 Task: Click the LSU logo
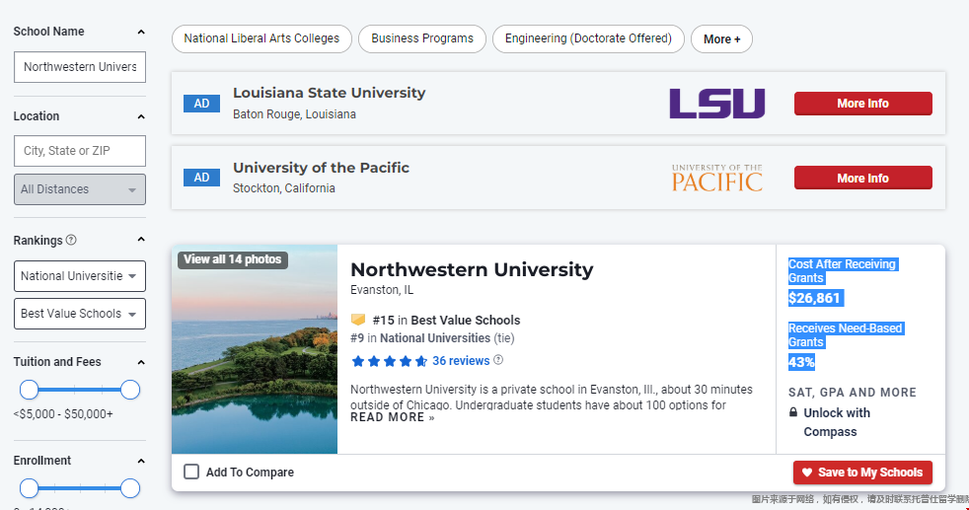tap(716, 104)
